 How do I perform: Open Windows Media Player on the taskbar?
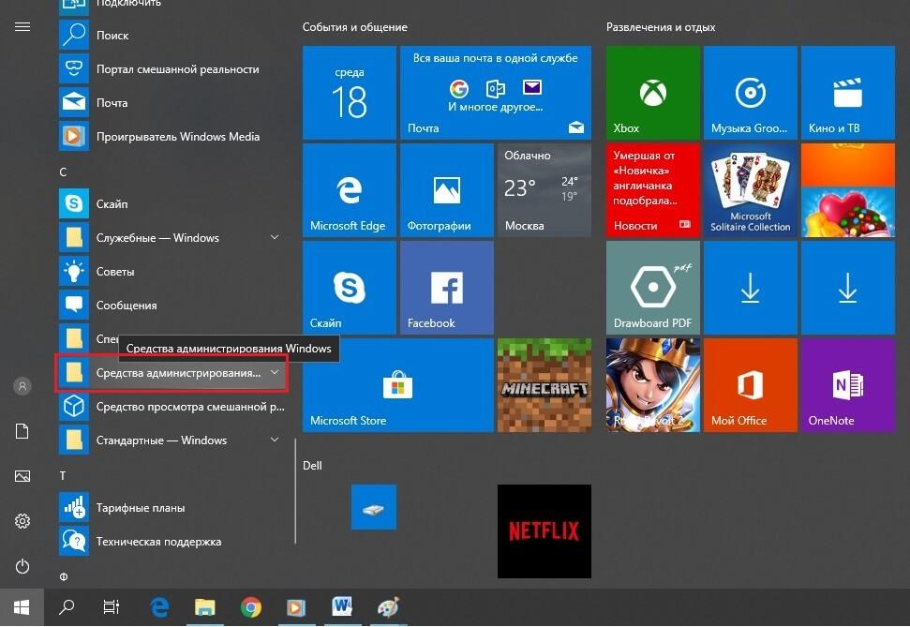[296, 607]
